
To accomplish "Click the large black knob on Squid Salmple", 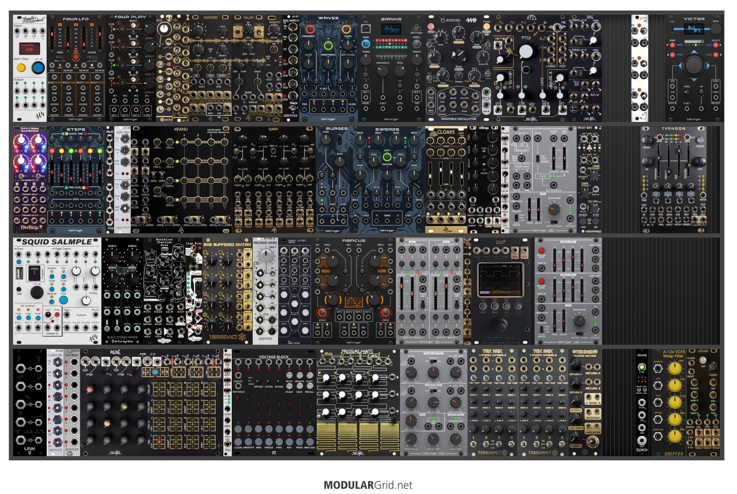I will click(x=37, y=291).
